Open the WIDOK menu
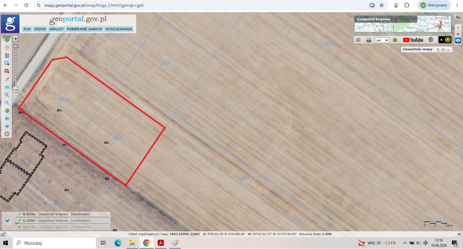Image resolution: width=463 pixels, height=249 pixels. click(40, 29)
